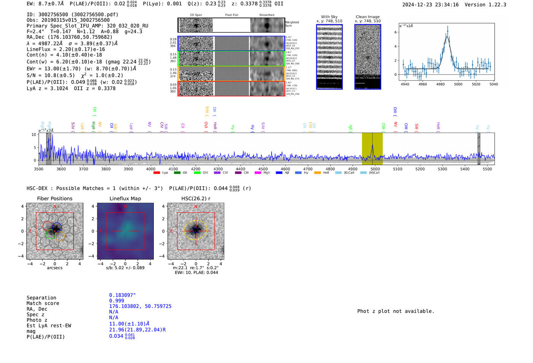Open the HSC(26.2) r image
Viewport: 533px width, 363px height.
(196, 231)
